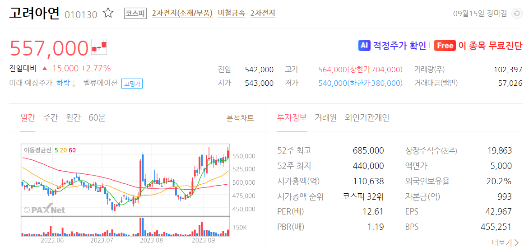
Task: Click the 상장주식수 value 19,863
Action: [500, 150]
